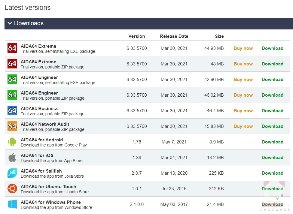Click the blue AIDA64 Business icon
The height and width of the screenshot is (214, 293).
(x=12, y=111)
